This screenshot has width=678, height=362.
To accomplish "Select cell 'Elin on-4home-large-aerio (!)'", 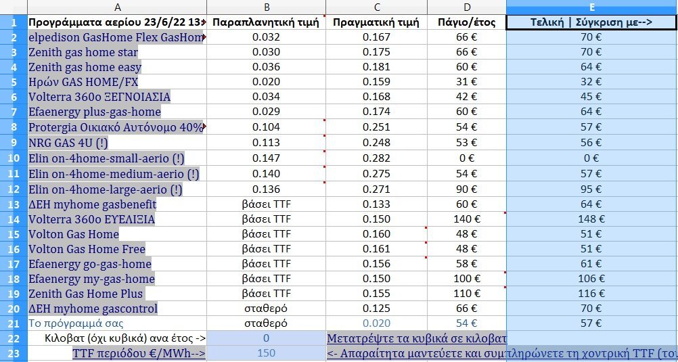I will coord(117,189).
